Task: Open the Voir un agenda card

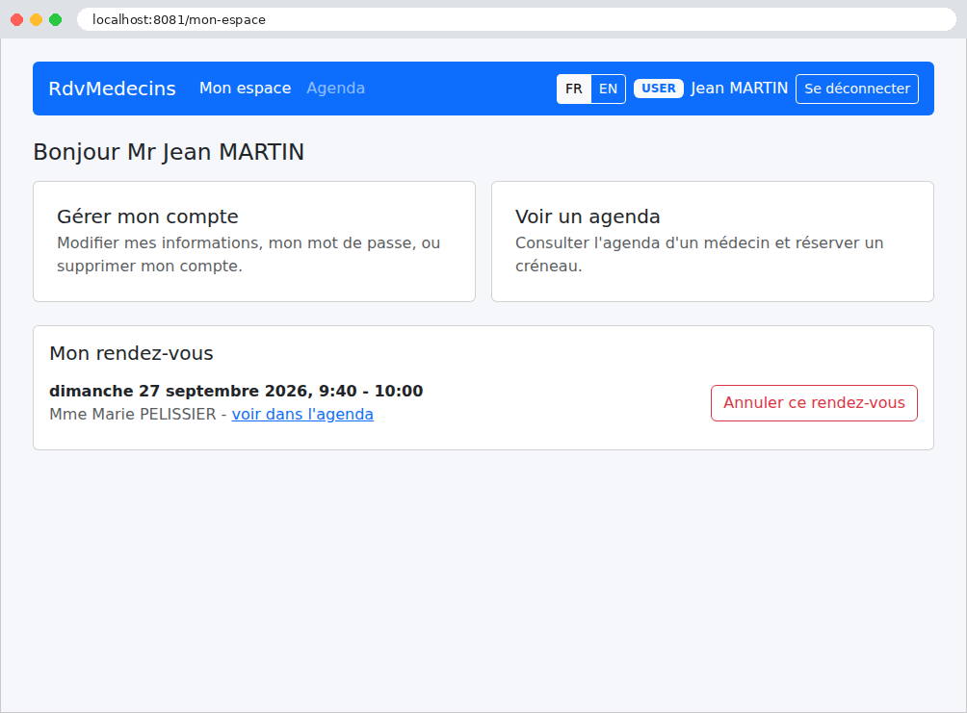Action: pyautogui.click(x=713, y=242)
